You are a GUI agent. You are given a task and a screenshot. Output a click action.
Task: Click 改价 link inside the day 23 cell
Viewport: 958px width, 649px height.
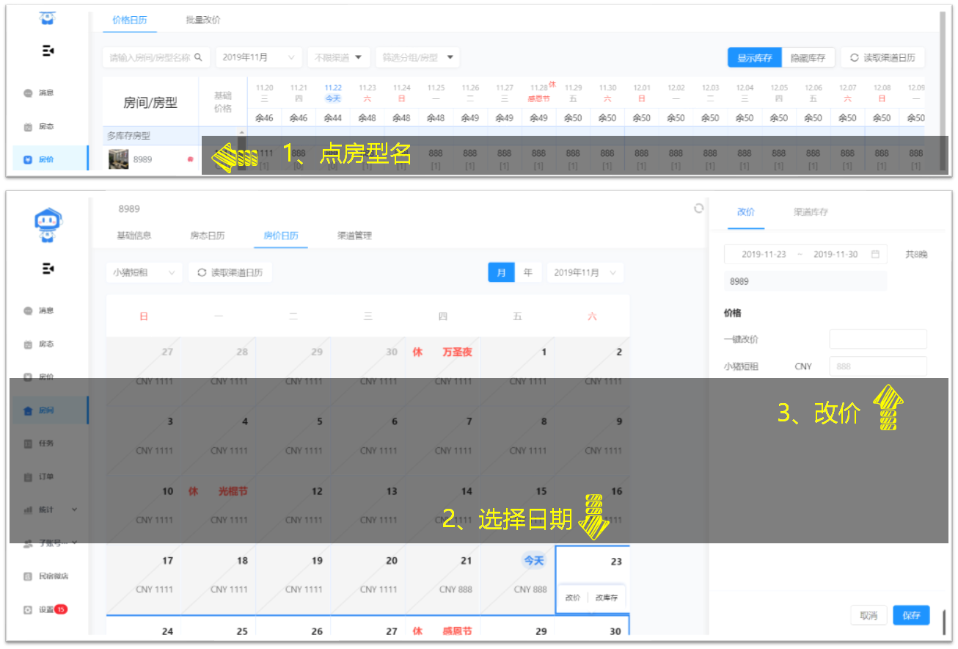tap(573, 598)
